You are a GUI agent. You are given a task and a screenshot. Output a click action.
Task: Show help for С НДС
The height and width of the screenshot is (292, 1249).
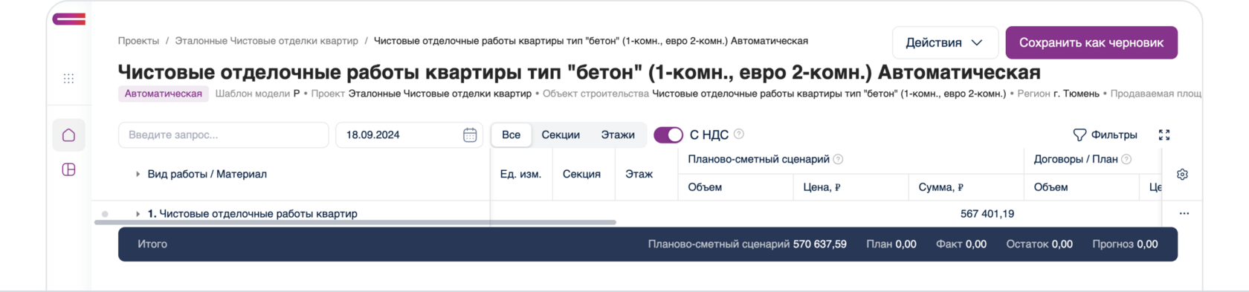[x=738, y=134]
